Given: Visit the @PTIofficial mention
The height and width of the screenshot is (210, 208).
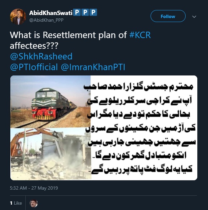Looking at the screenshot, I should [x=34, y=67].
